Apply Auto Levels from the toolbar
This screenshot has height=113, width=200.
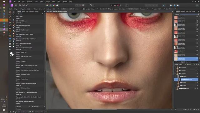tap(47, 5)
